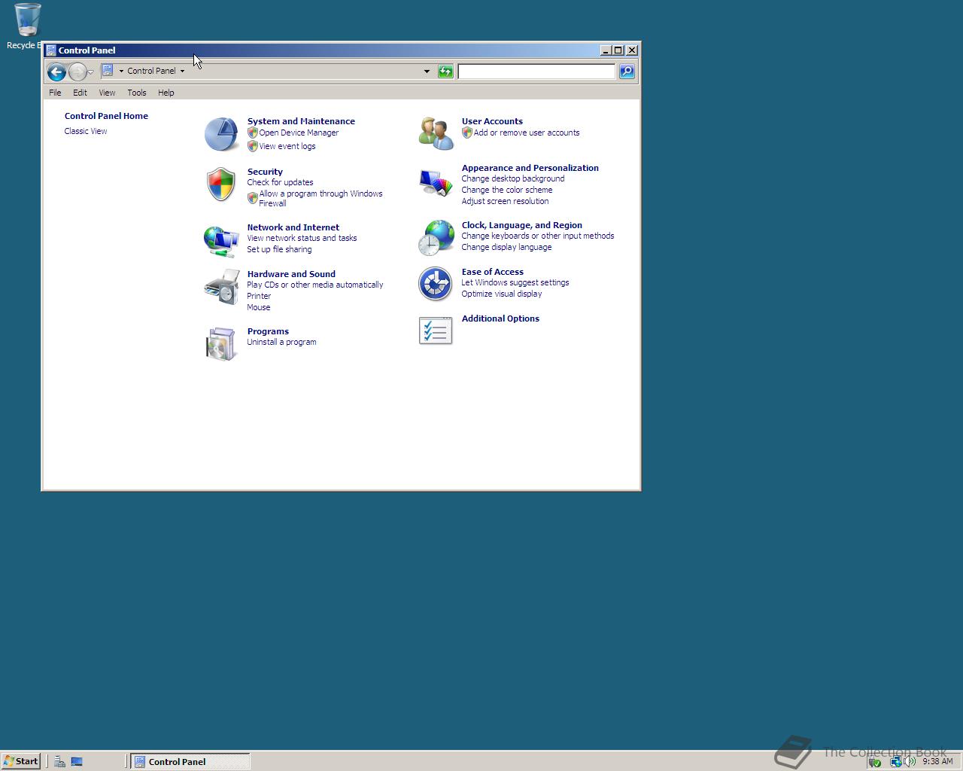Click Change the color scheme
The height and width of the screenshot is (771, 963).
[507, 190]
